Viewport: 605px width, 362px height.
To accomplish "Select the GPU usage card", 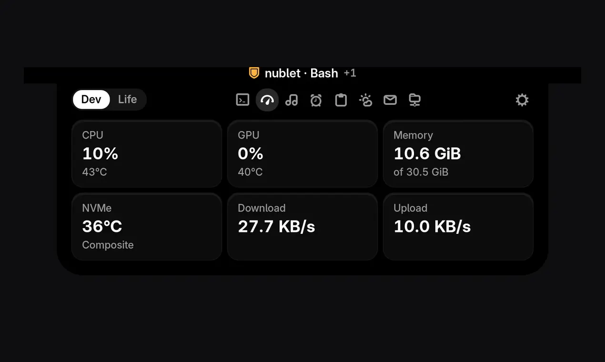I will (x=302, y=153).
